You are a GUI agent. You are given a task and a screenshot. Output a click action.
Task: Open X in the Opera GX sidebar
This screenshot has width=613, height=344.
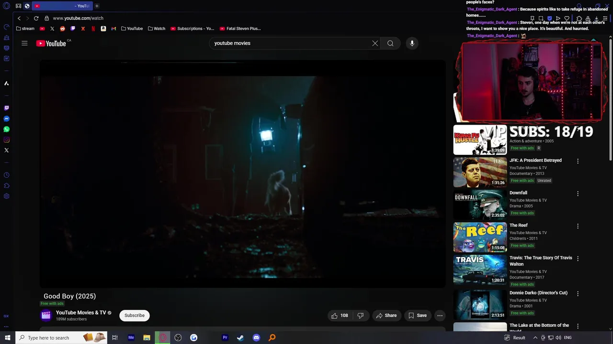[x=6, y=150]
